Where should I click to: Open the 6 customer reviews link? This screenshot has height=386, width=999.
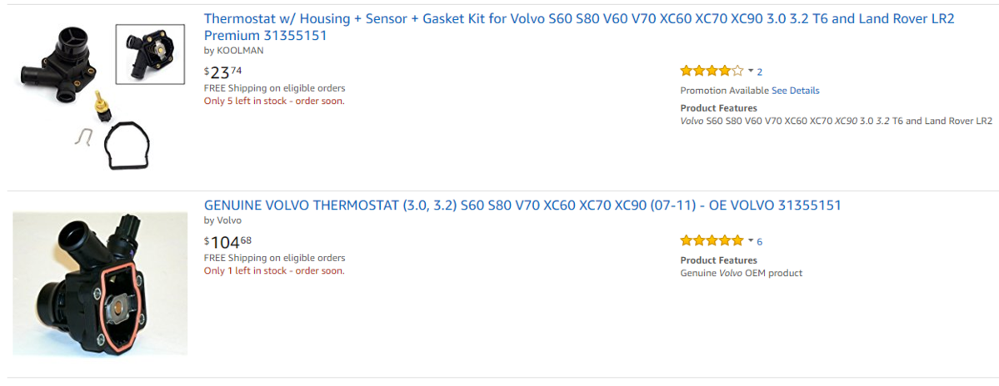pyautogui.click(x=760, y=242)
